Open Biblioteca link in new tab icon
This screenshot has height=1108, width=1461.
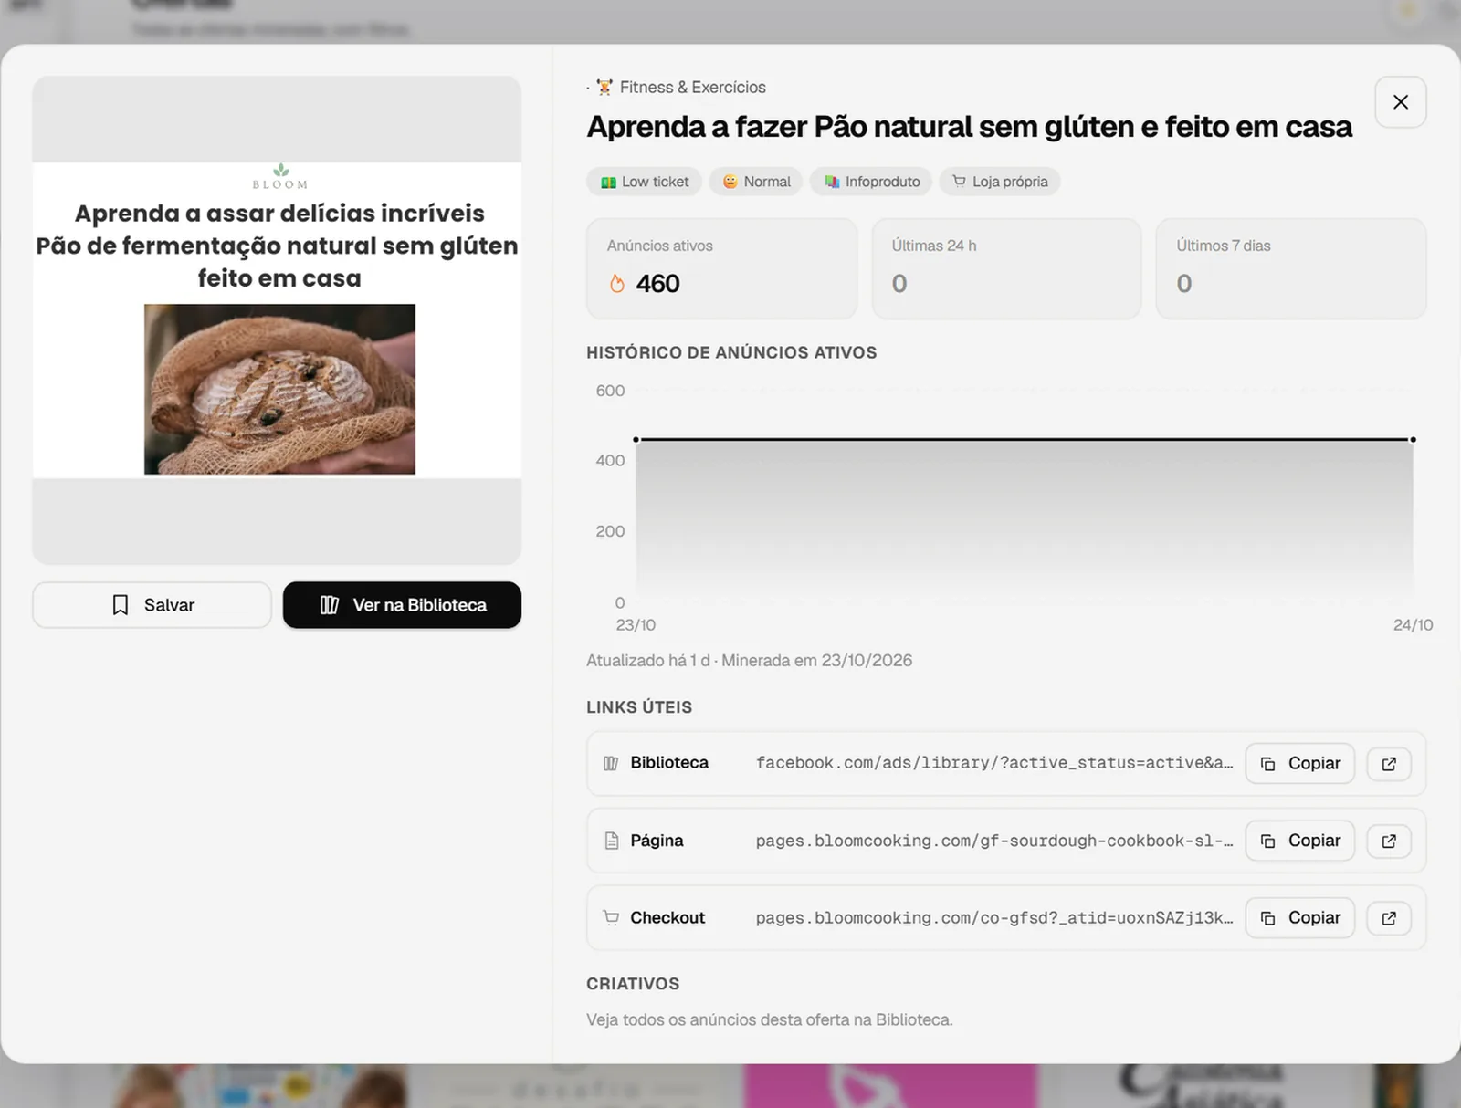[1389, 764]
